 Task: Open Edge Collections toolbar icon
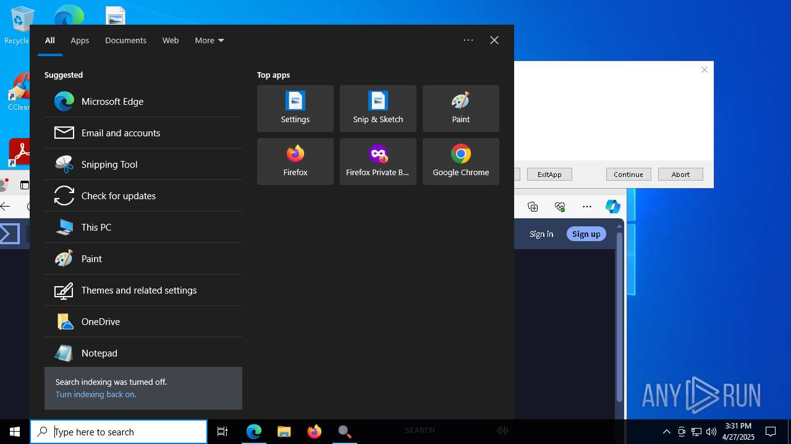[533, 207]
